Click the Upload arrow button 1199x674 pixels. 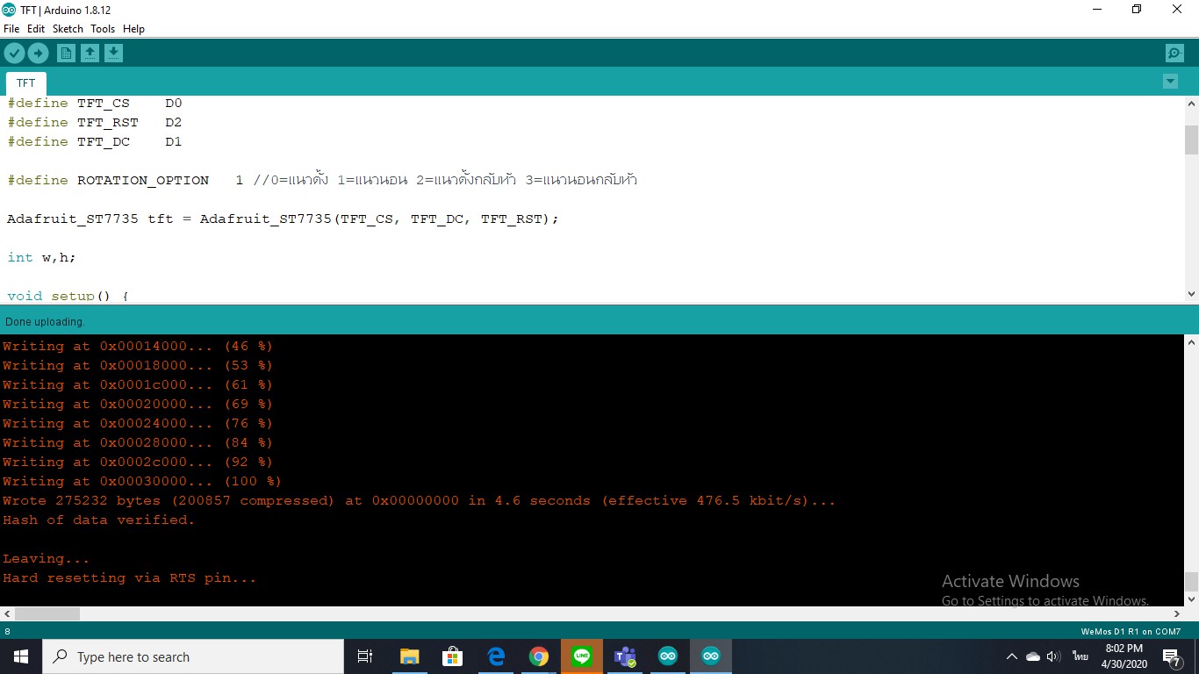38,54
